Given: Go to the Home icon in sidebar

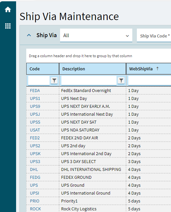Looking at the screenshot, I should [x=8, y=10].
